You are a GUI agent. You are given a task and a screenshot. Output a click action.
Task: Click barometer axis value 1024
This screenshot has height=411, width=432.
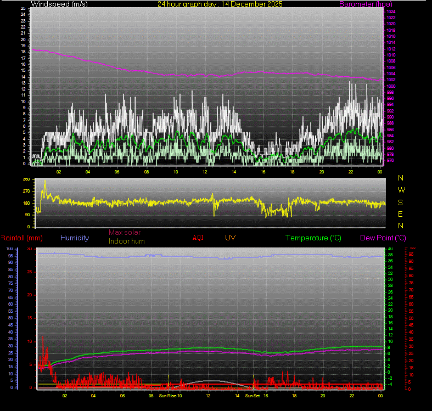(391, 12)
